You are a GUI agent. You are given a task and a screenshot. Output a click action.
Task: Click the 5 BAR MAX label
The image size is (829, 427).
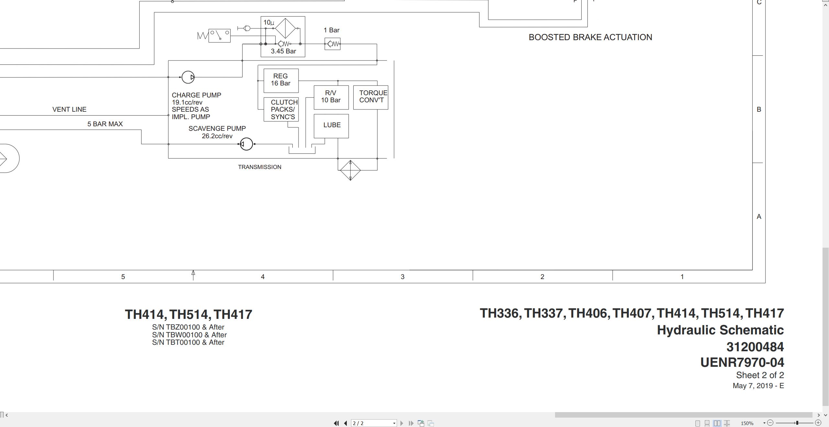pyautogui.click(x=105, y=124)
